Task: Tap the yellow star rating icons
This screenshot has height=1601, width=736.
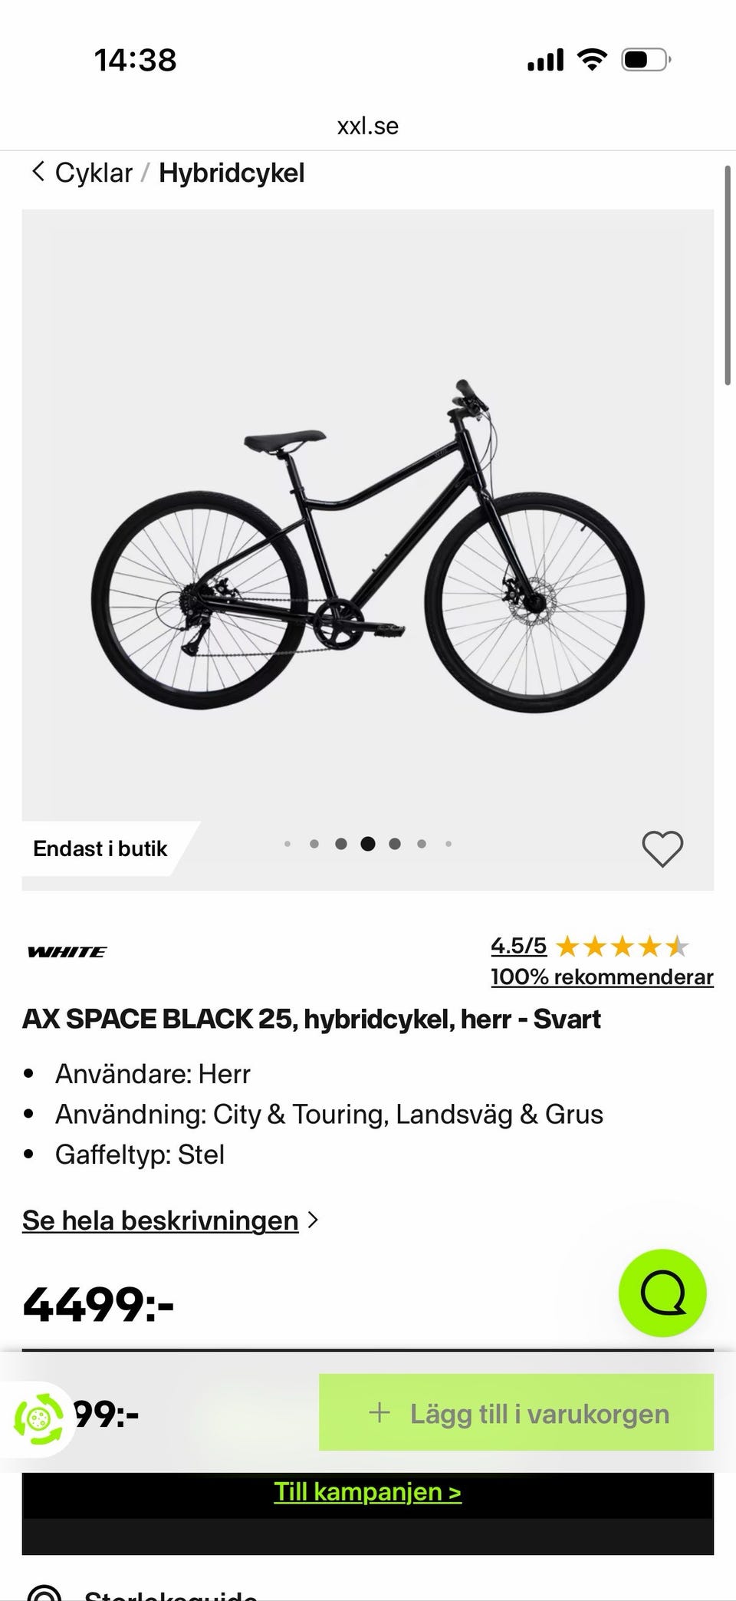Action: click(622, 947)
